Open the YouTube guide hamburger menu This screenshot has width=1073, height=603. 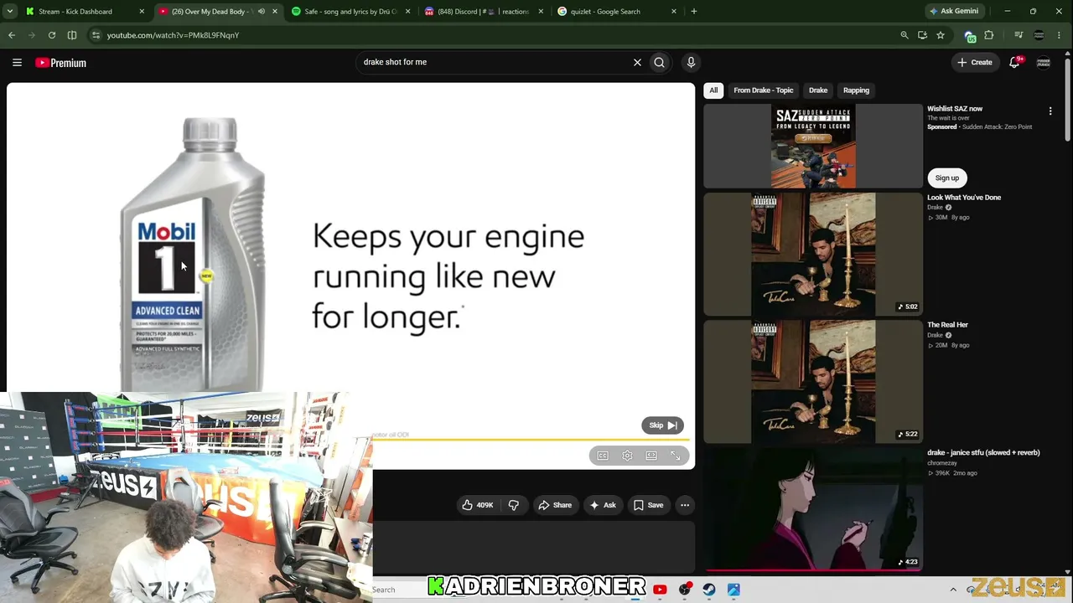[17, 62]
